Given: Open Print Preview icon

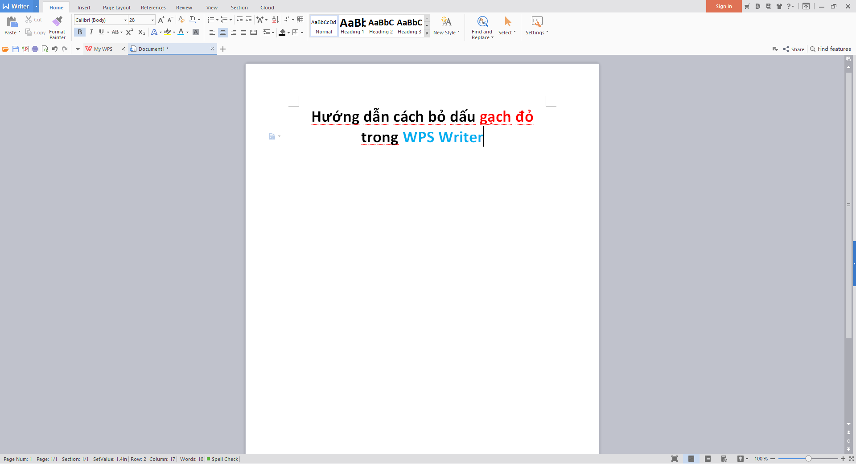Looking at the screenshot, I should 45,49.
